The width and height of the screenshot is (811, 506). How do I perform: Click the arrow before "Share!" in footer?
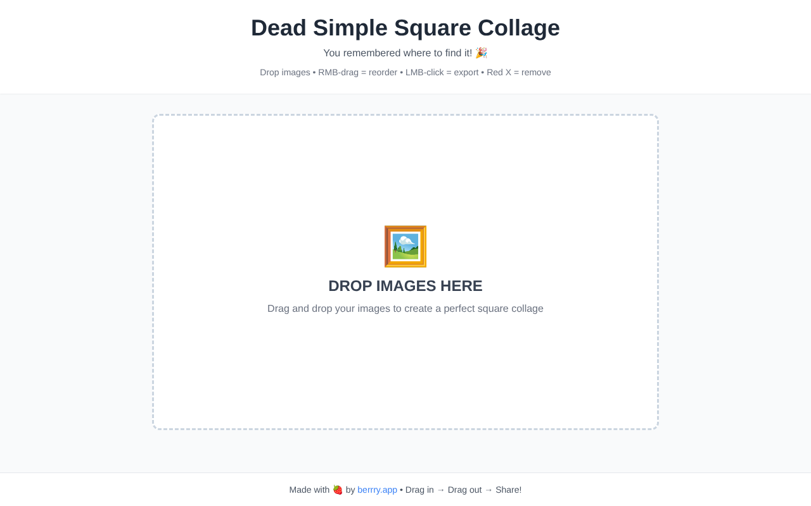click(489, 490)
